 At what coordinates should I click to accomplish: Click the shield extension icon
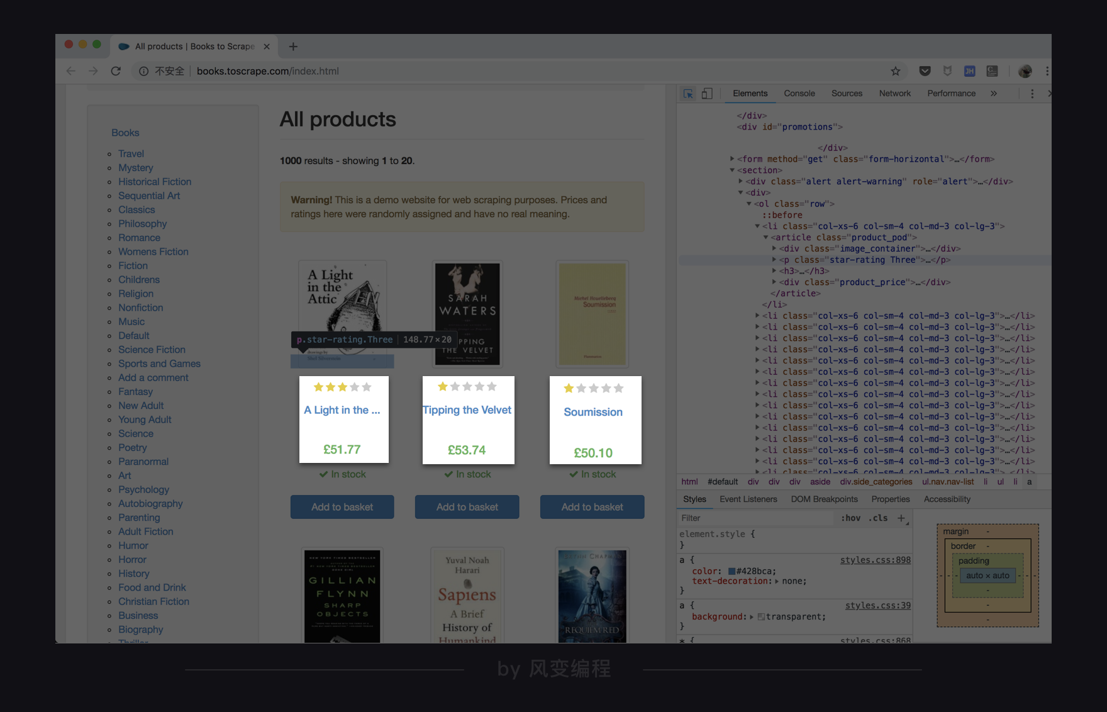coord(947,71)
